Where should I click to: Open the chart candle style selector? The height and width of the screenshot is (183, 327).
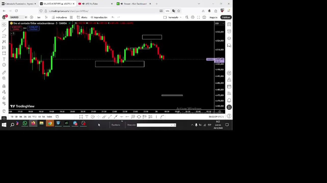(46, 17)
